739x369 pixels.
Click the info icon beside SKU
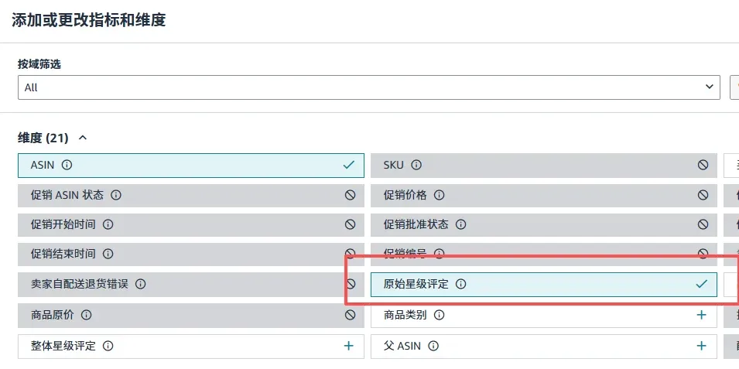click(416, 165)
